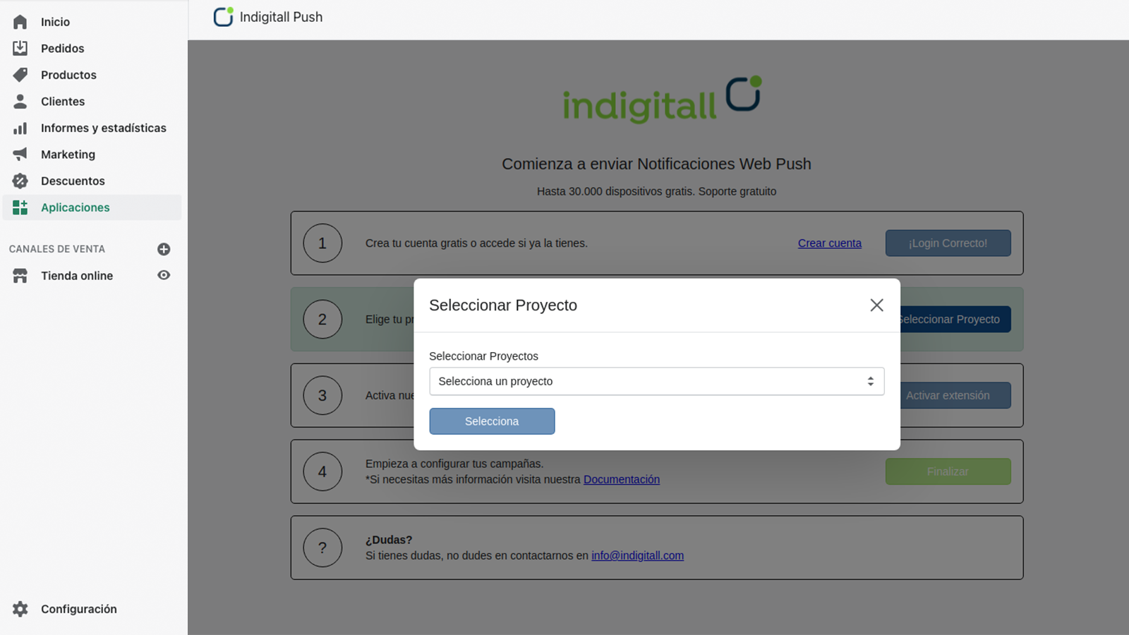This screenshot has height=635, width=1129.
Task: Click the Crear cuenta link
Action: [829, 243]
